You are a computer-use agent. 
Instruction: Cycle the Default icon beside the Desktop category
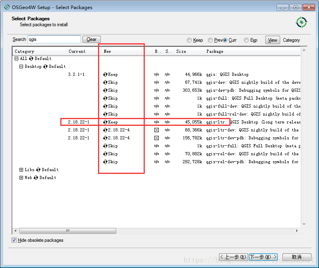pos(45,67)
